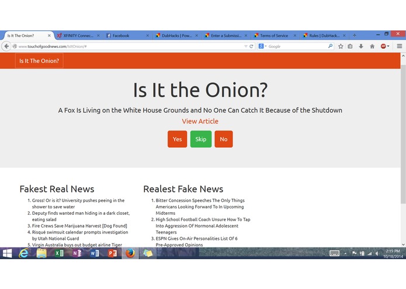Bookmark this page with the star icon

[341, 46]
